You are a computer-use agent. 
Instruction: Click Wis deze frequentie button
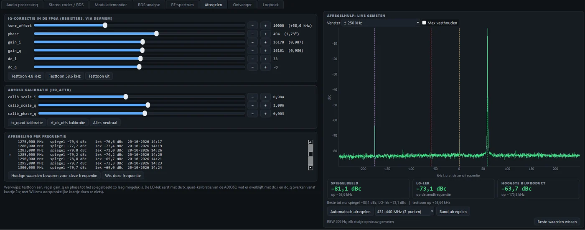click(x=123, y=176)
